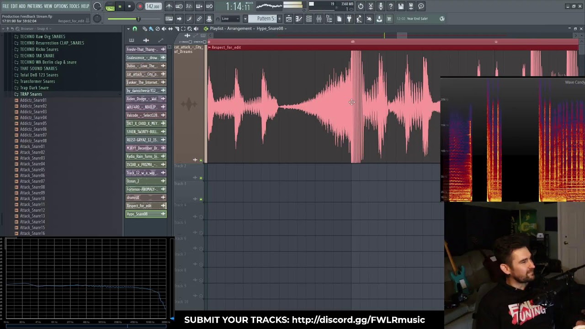Add new pattern with the plus button
Image resolution: width=585 pixels, height=329 pixels.
(279, 19)
